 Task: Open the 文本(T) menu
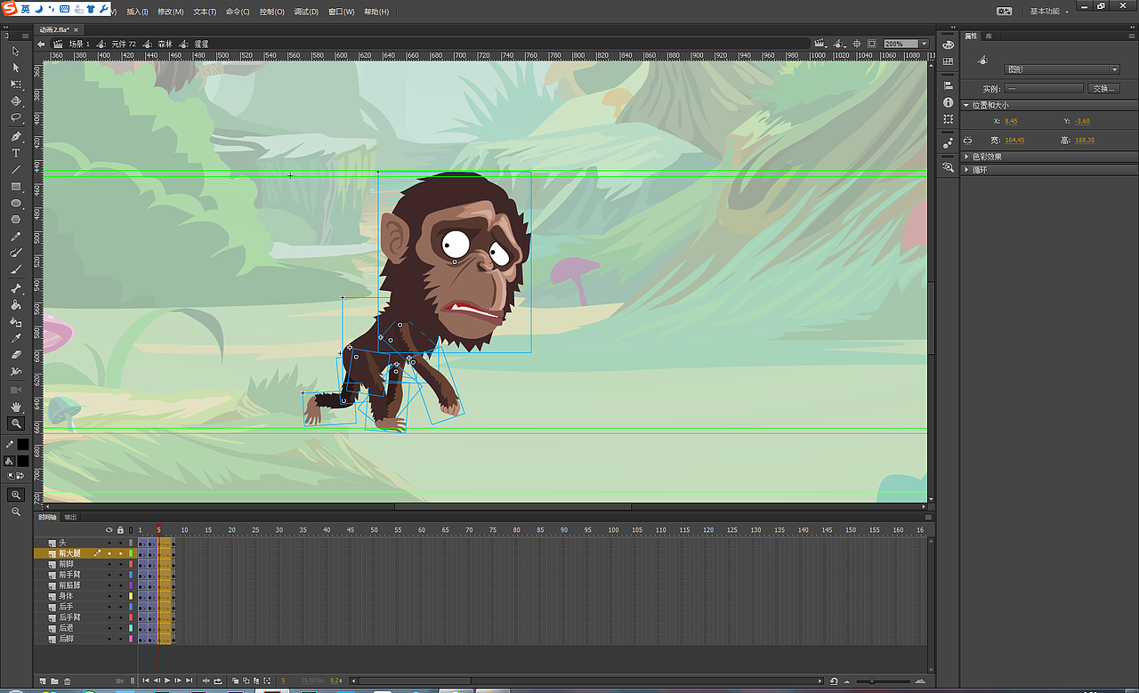pos(205,12)
